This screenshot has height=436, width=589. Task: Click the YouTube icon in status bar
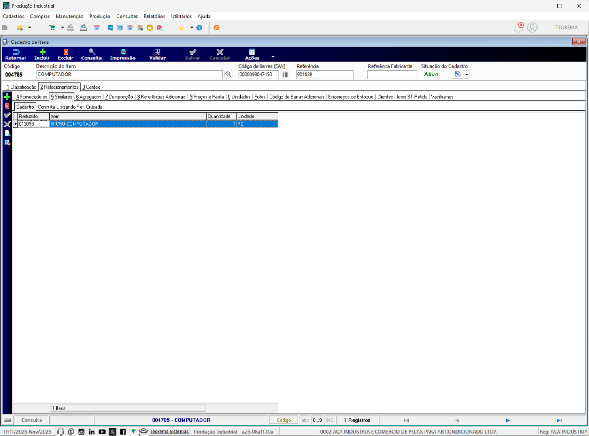click(x=102, y=432)
